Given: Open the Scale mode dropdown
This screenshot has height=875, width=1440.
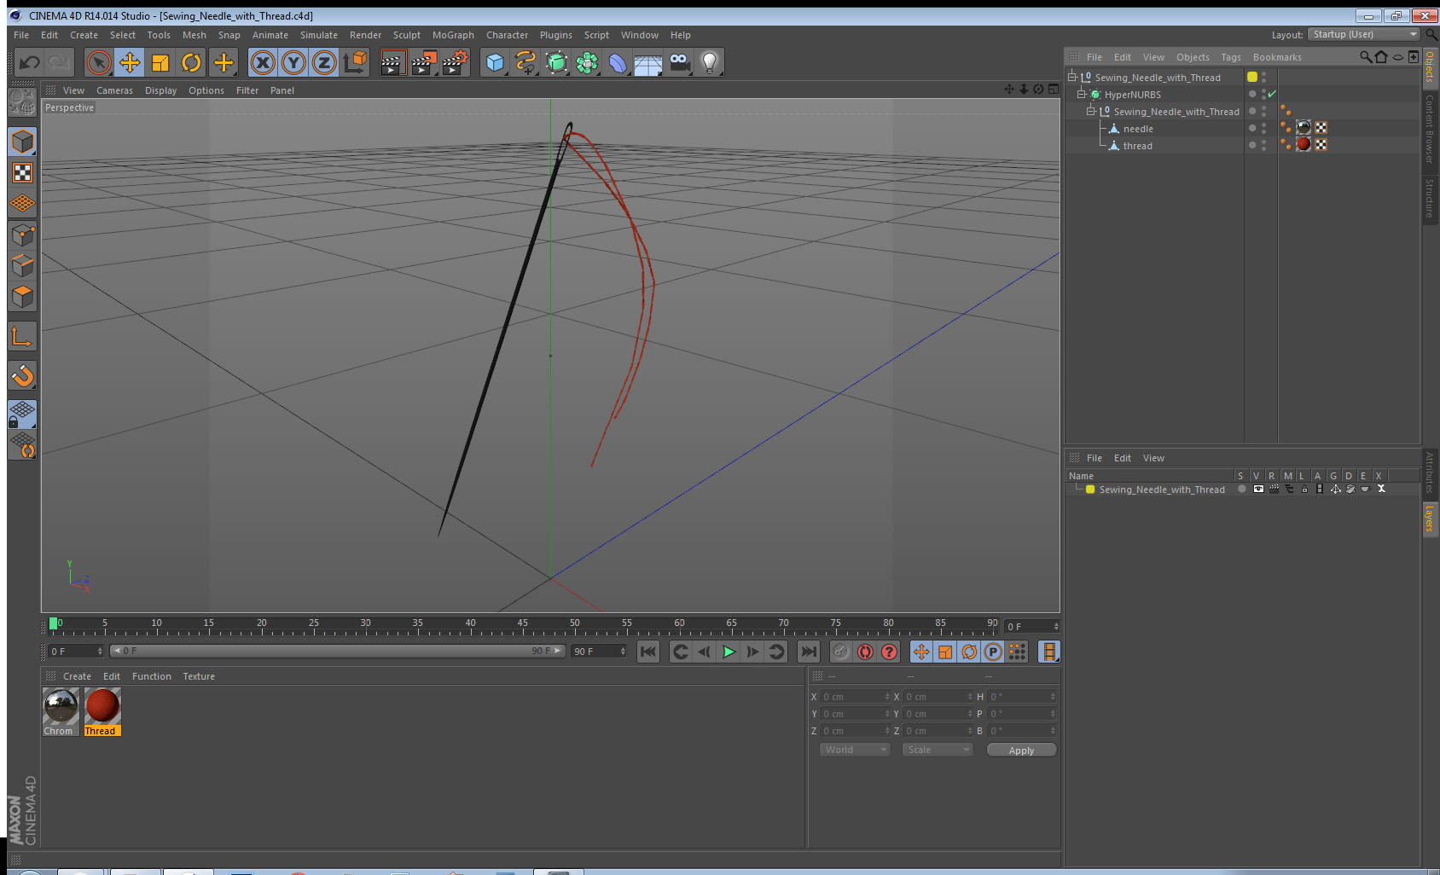Looking at the screenshot, I should (938, 750).
